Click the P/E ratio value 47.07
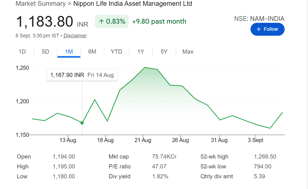This screenshot has height=189, width=308. (x=159, y=166)
